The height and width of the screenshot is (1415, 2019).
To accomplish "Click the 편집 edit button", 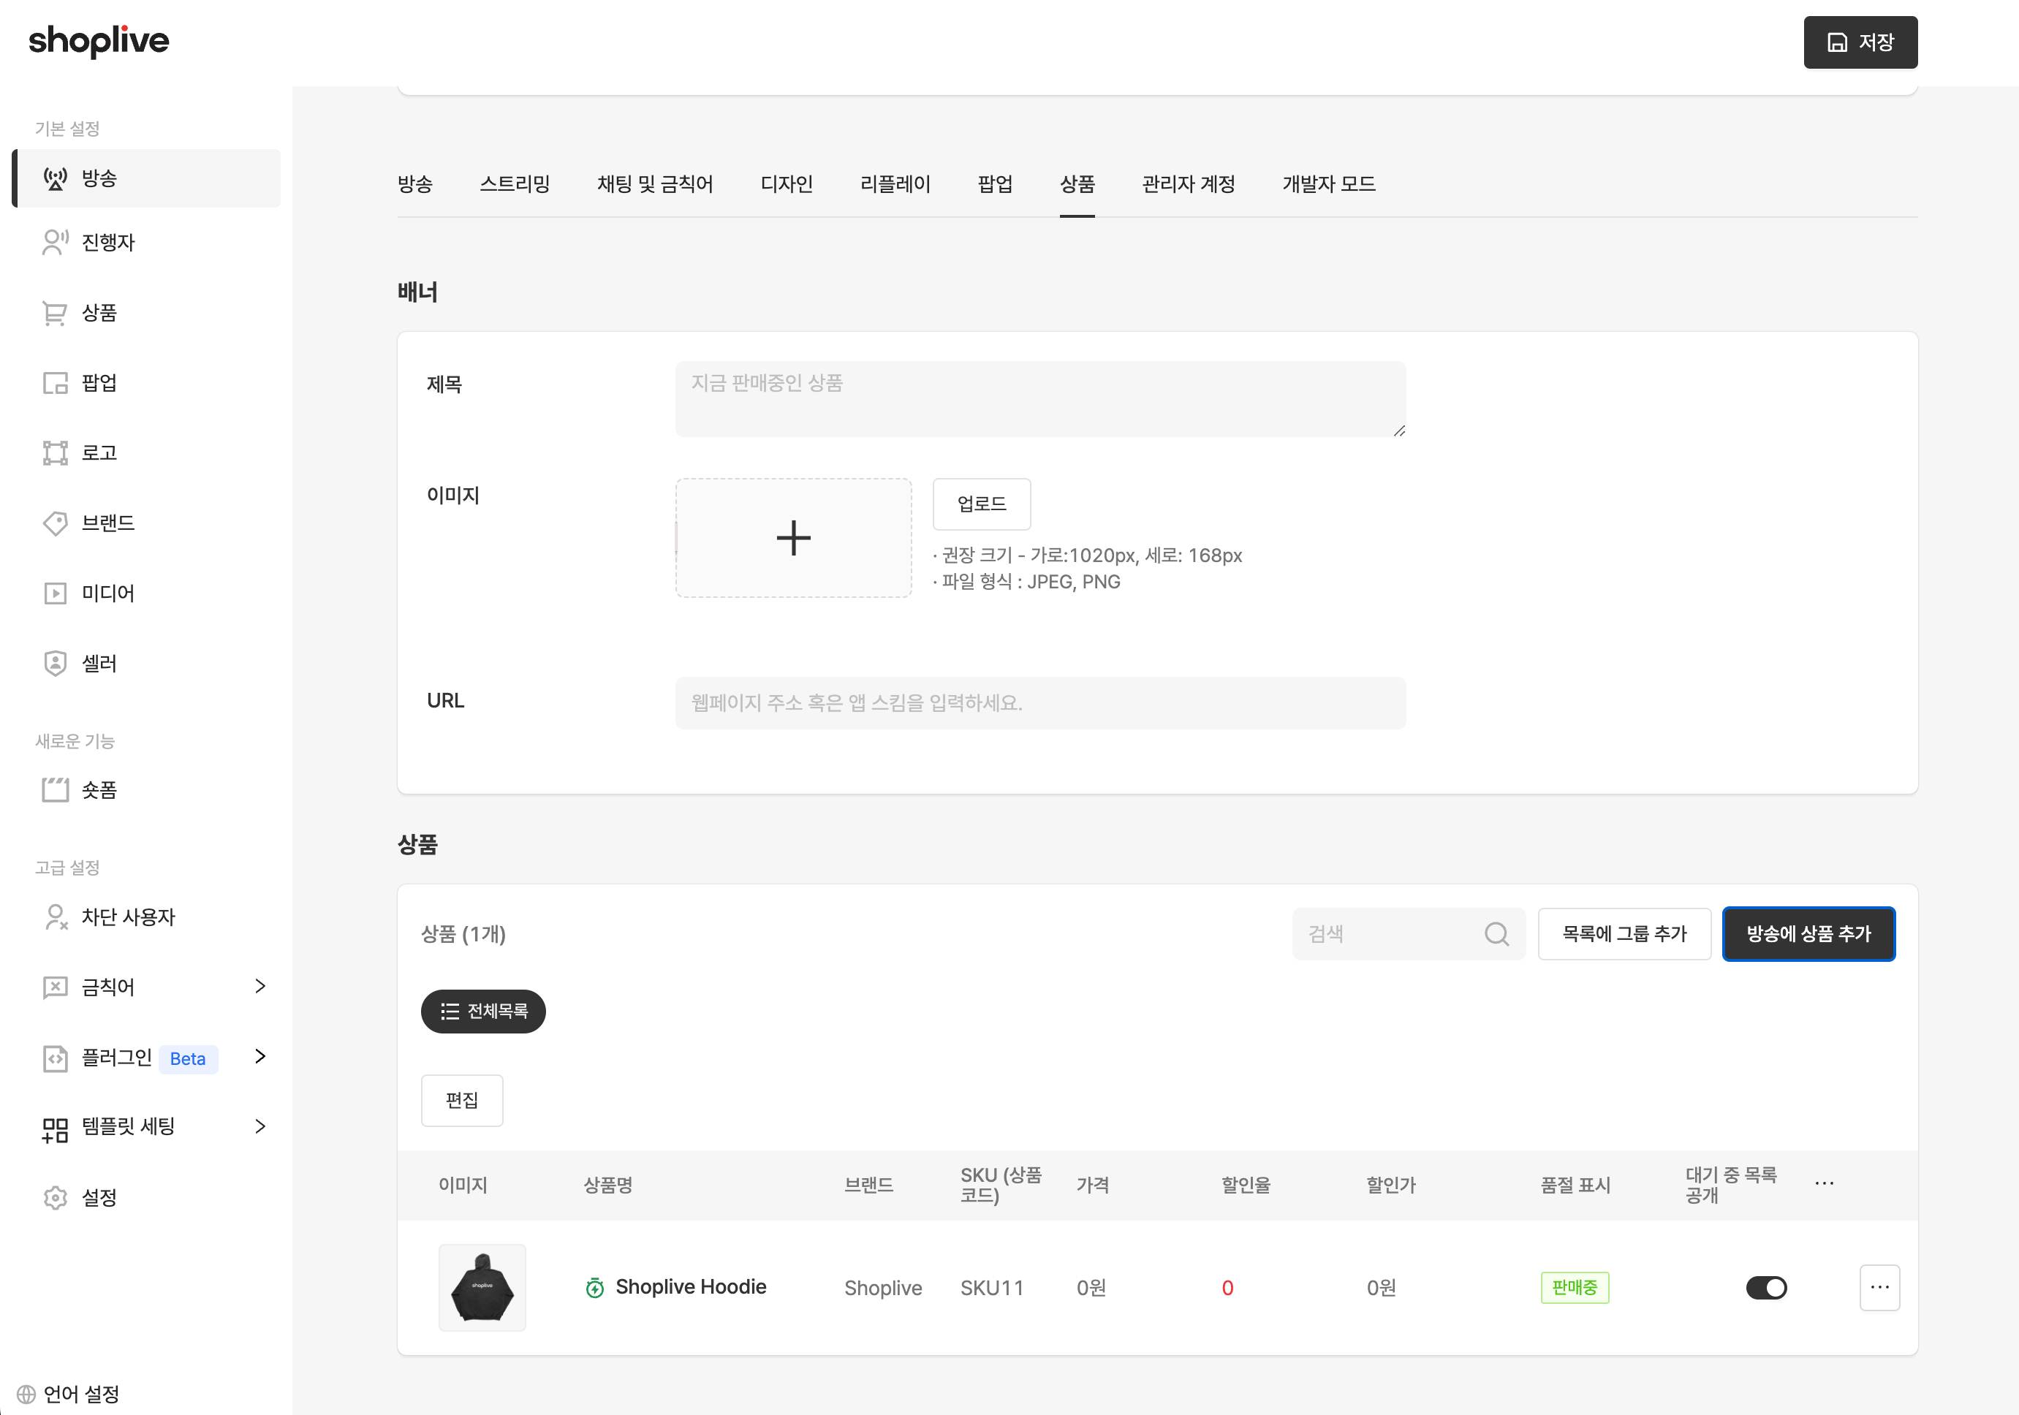I will tap(462, 1100).
